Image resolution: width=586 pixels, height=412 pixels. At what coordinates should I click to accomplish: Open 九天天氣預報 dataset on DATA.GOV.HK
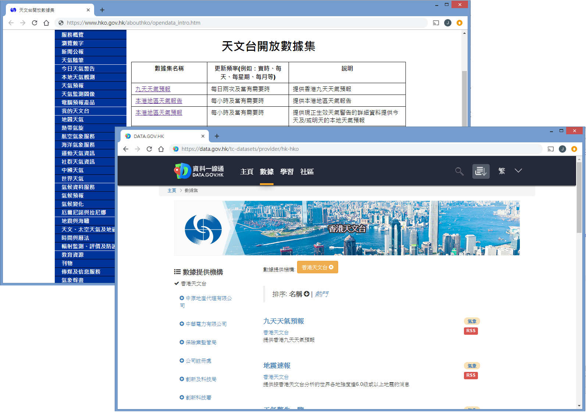(x=283, y=321)
